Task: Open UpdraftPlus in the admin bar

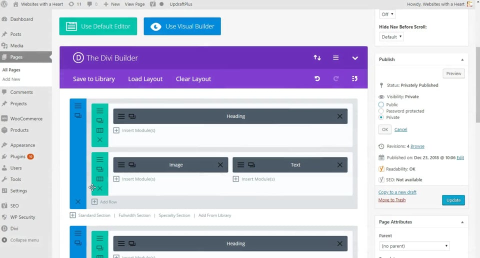Action: click(181, 4)
